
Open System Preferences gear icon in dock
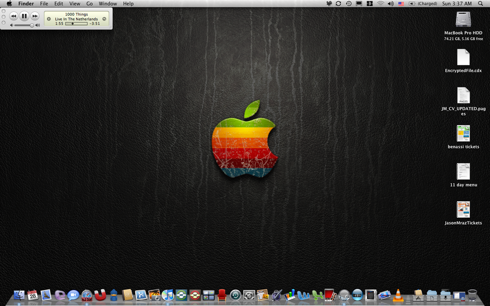249,295
